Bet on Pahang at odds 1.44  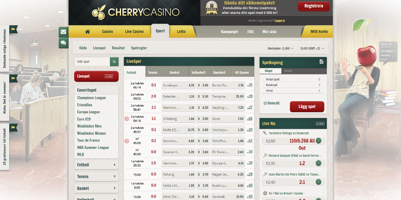[x=179, y=174]
